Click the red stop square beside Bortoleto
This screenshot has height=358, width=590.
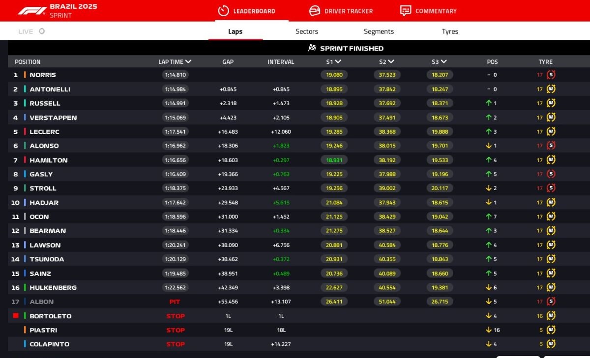click(x=16, y=316)
